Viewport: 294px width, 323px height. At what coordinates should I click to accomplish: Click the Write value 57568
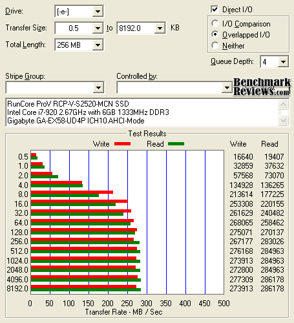[x=243, y=176]
